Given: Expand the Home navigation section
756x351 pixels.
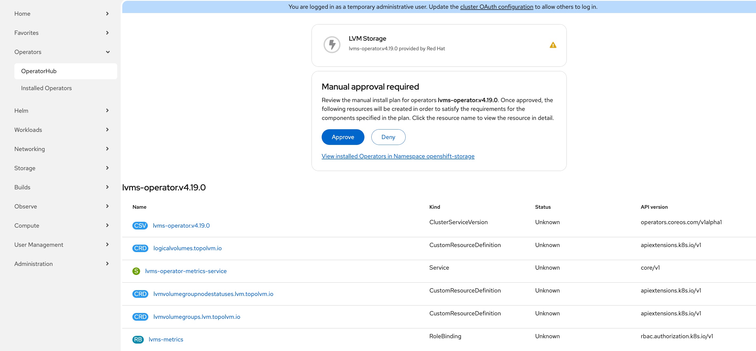Looking at the screenshot, I should [62, 14].
